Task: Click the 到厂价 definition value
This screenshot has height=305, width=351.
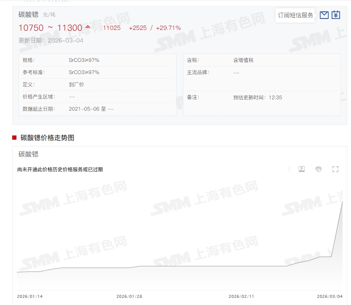Action: click(x=76, y=85)
